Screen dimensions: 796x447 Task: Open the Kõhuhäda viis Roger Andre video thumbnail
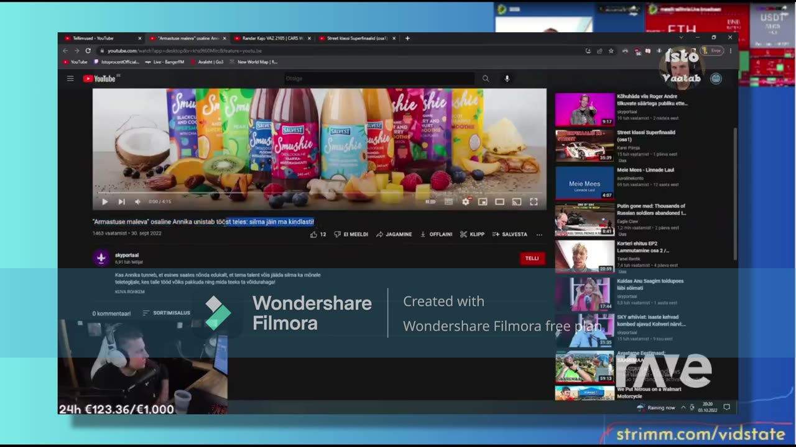pyautogui.click(x=585, y=109)
